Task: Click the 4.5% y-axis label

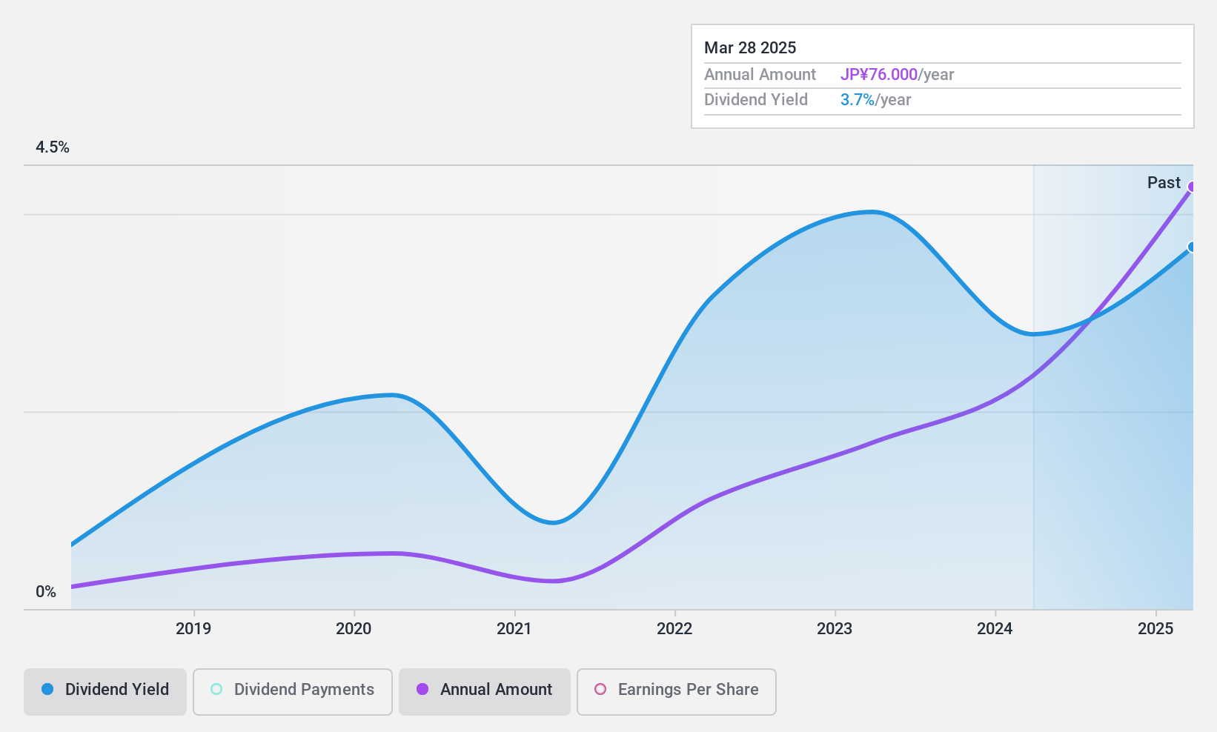Action: [53, 147]
